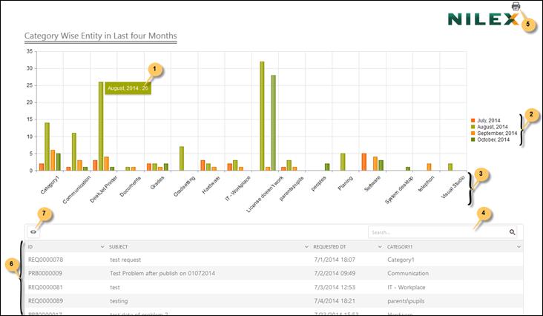Viewport: 543px width, 316px height.
Task: Click the August, 2014 : 26 tooltip
Action: pyautogui.click(x=128, y=88)
